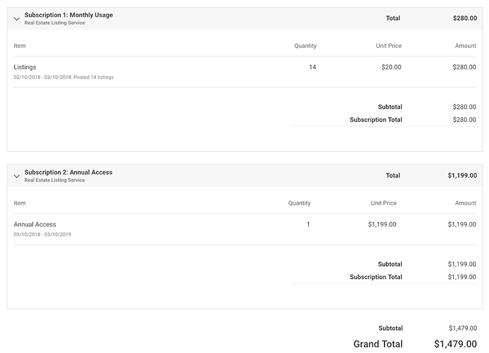Select the Listings line item name
489x353 pixels.
(25, 67)
